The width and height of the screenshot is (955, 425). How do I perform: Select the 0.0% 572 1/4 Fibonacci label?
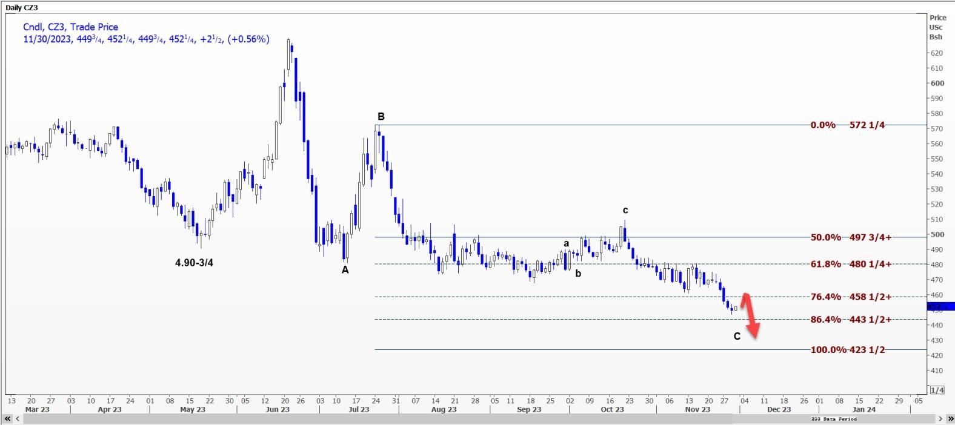[x=848, y=125]
